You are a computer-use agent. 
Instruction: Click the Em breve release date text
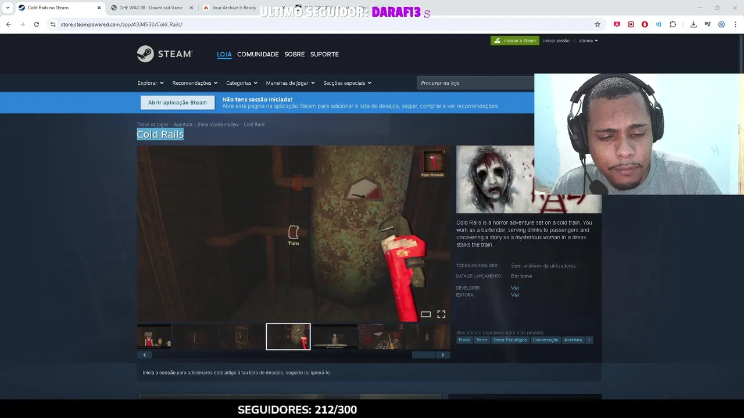(x=521, y=276)
